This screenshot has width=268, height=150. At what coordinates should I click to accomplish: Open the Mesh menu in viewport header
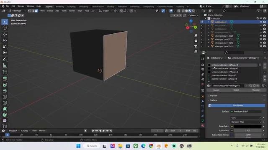click(64, 11)
